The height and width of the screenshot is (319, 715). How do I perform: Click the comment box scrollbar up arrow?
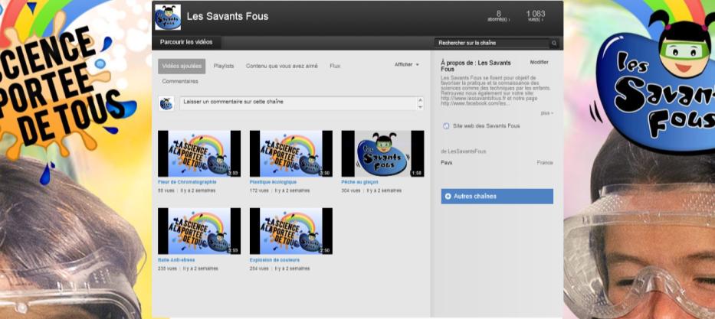[421, 99]
